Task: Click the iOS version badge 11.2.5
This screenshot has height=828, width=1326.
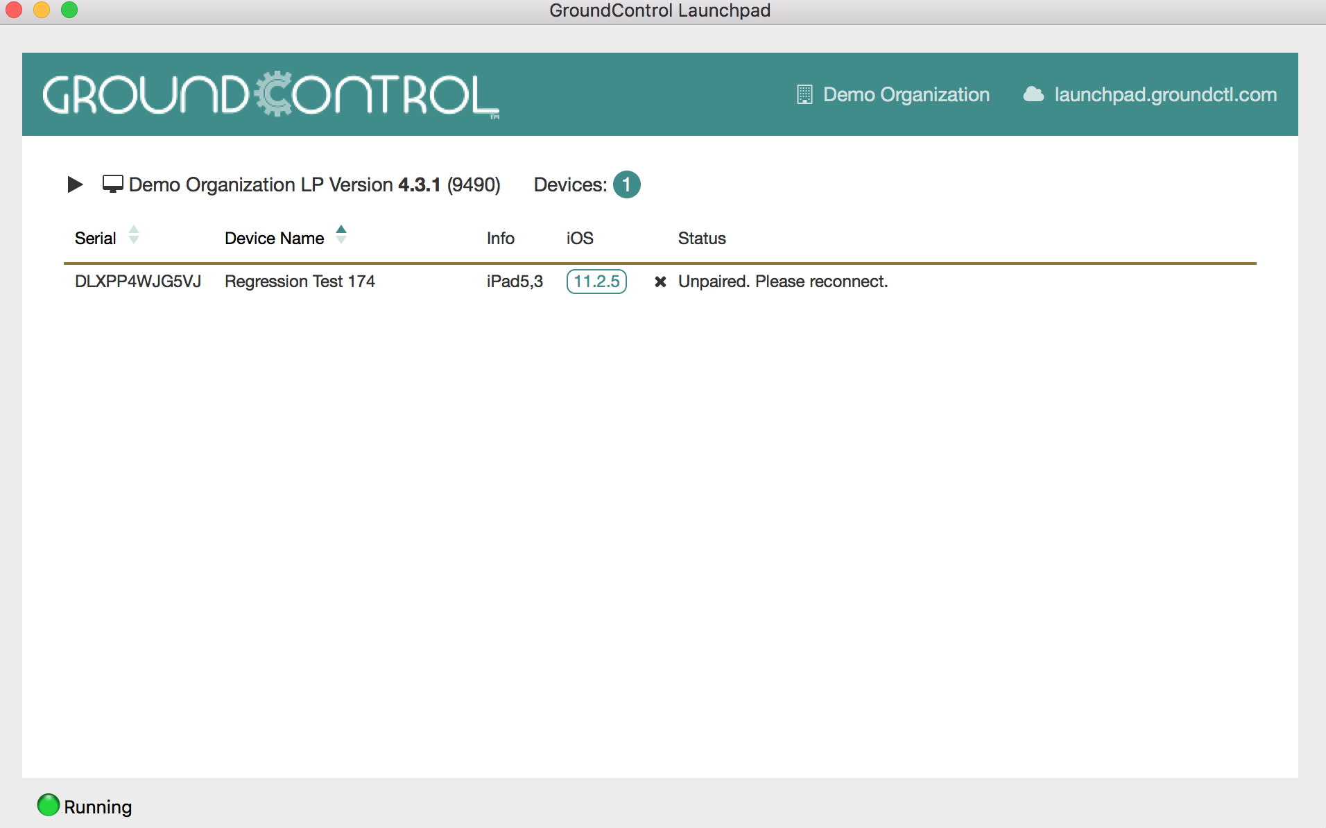Action: [596, 282]
